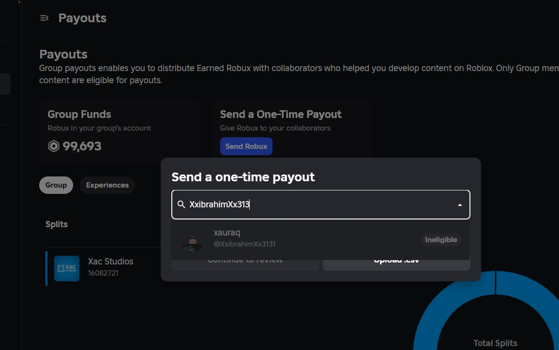The height and width of the screenshot is (350, 559).
Task: Click the sidebar scroll-up arrow
Action: [19, 2]
